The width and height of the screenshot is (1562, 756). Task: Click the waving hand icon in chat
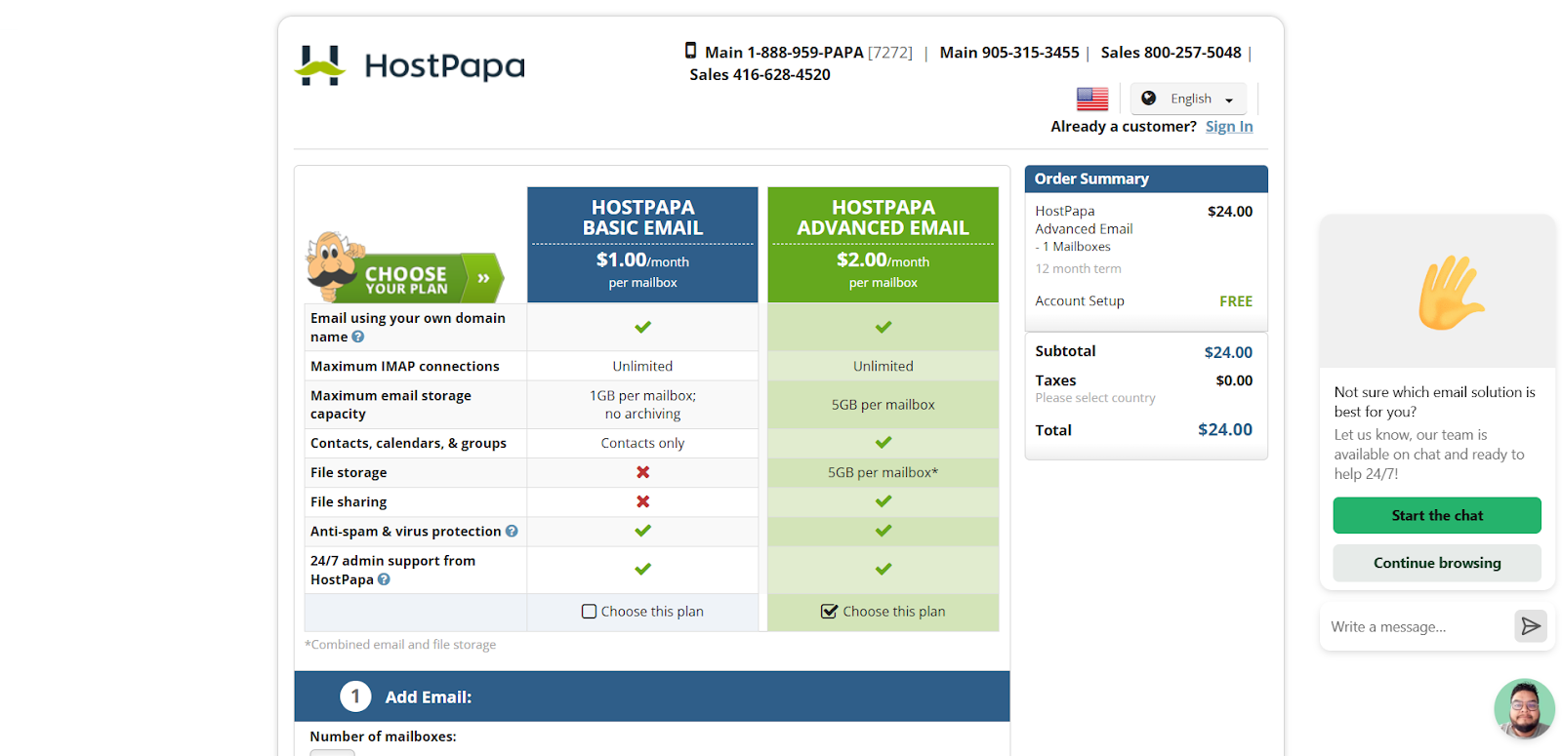click(1450, 292)
